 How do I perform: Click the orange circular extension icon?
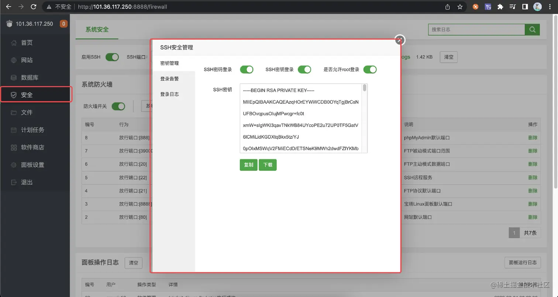(x=476, y=7)
